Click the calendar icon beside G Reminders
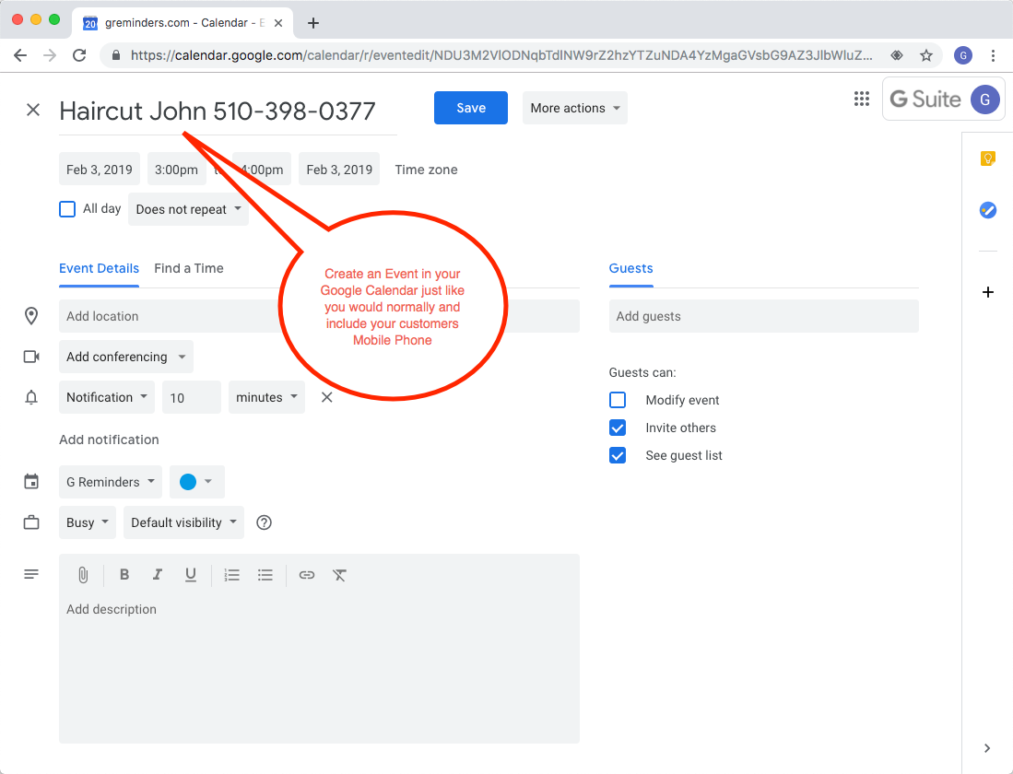The height and width of the screenshot is (774, 1013). [x=31, y=481]
